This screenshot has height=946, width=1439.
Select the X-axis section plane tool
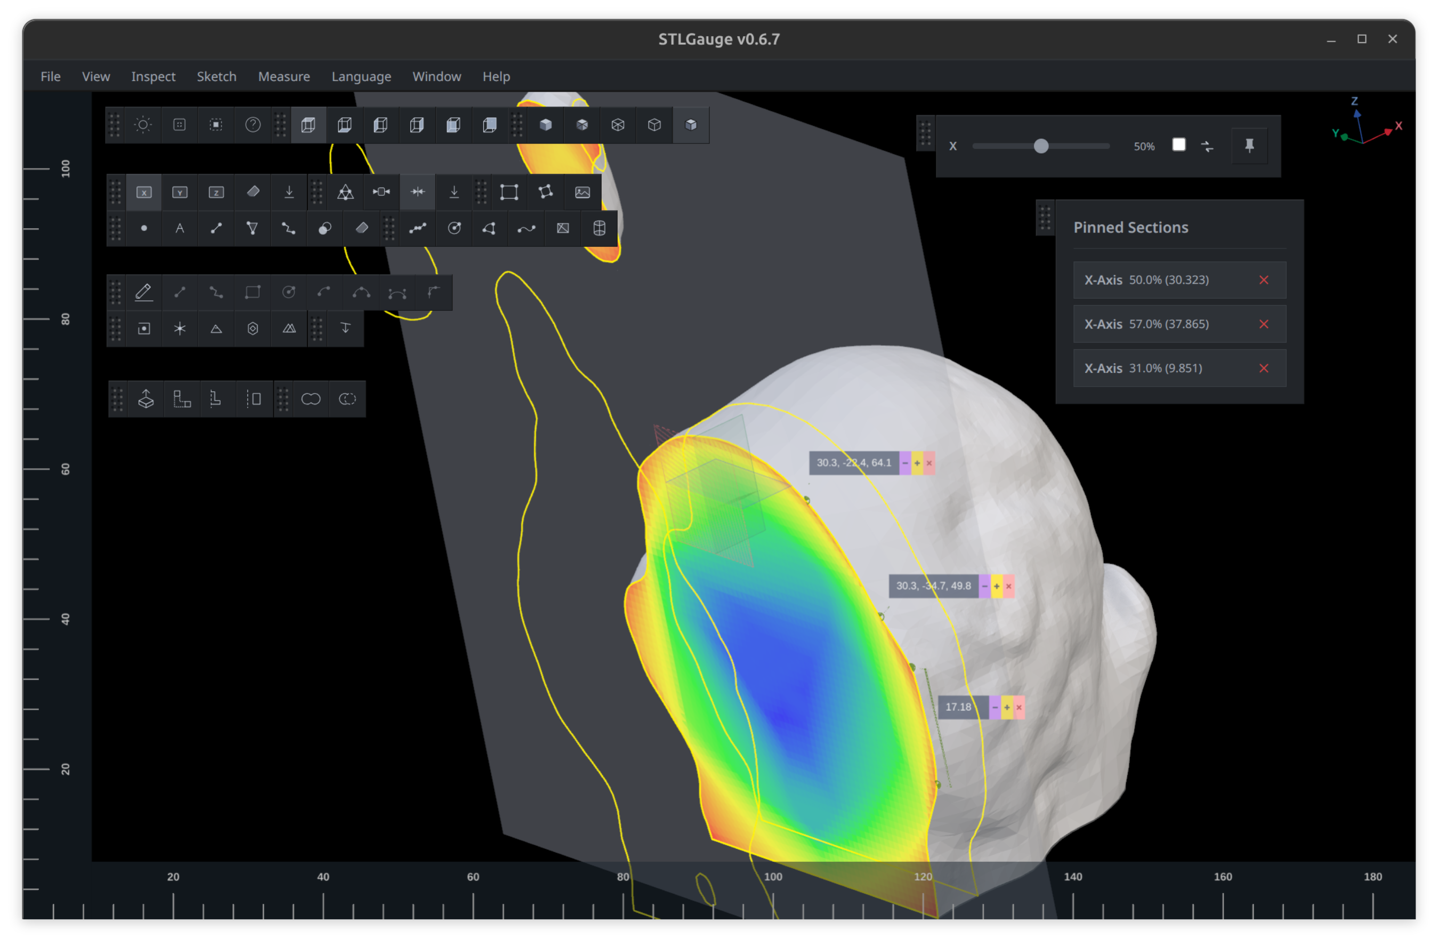coord(144,192)
